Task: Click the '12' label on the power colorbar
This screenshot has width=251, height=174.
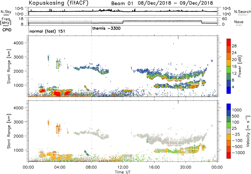Action: pyautogui.click(x=234, y=73)
